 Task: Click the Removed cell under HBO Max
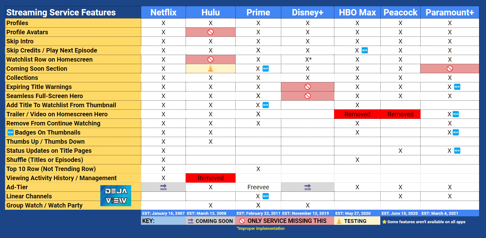pos(357,114)
